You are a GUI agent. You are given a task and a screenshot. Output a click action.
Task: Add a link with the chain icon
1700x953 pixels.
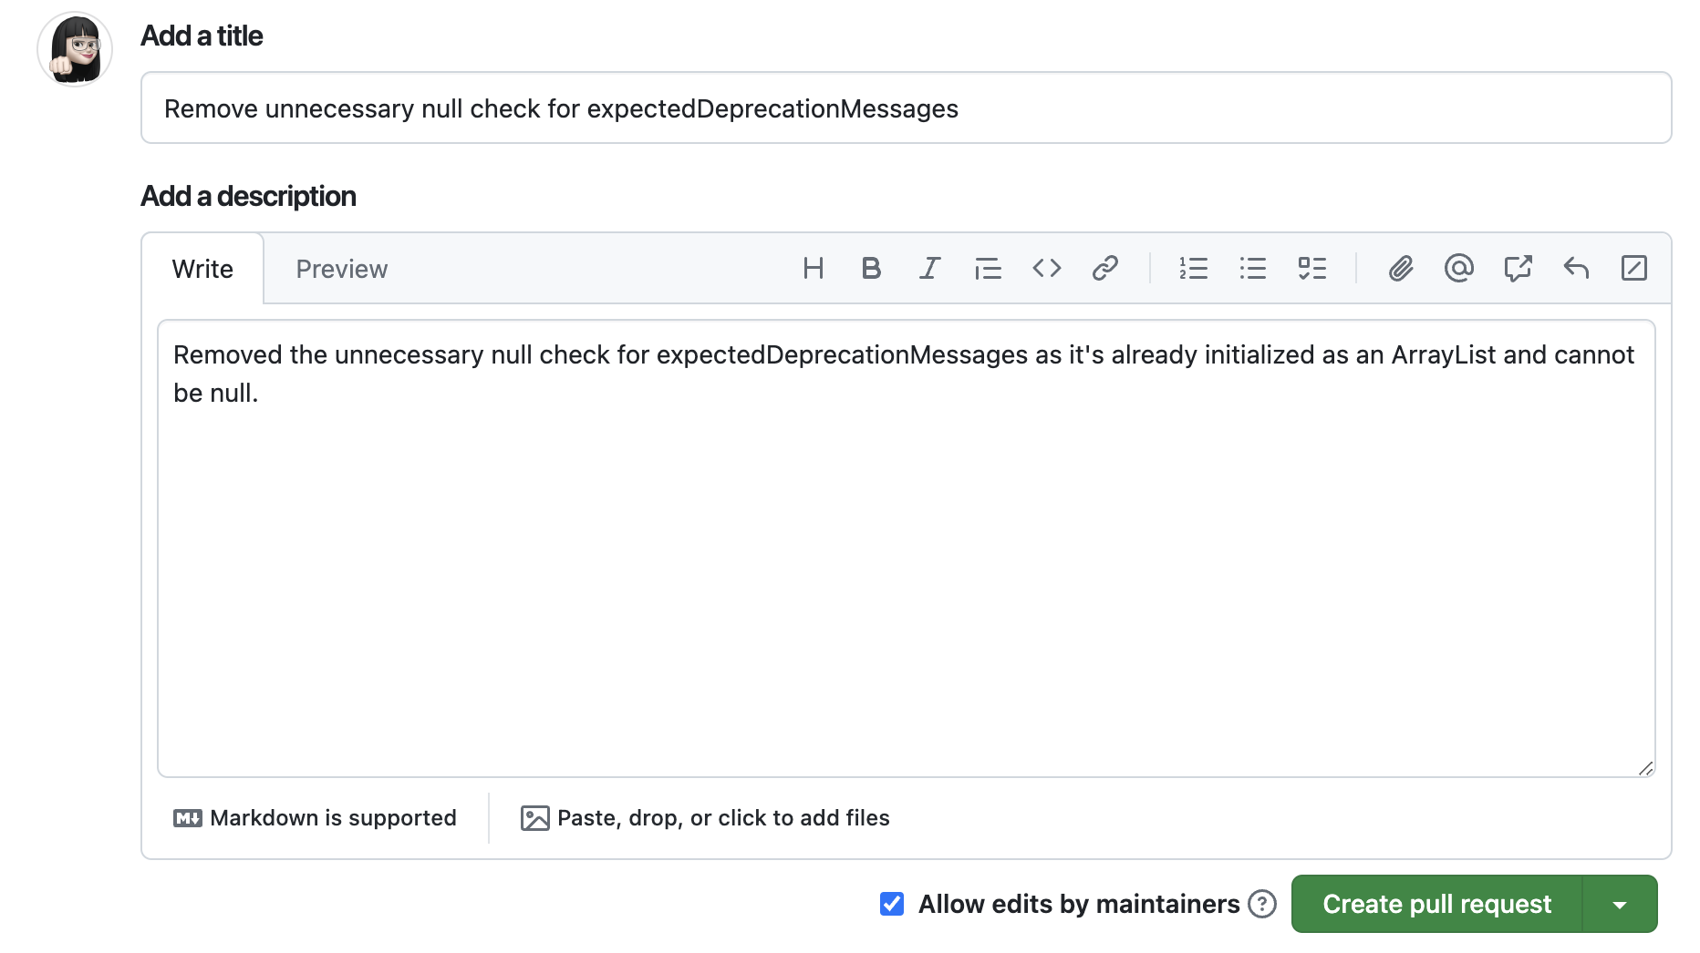click(x=1104, y=269)
